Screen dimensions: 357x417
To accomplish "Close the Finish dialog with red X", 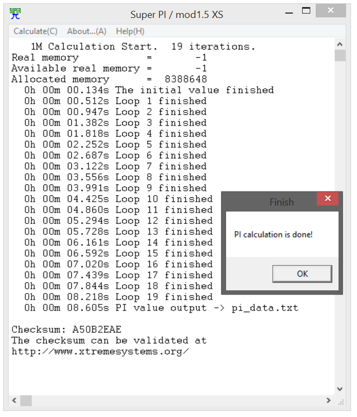I will pyautogui.click(x=328, y=198).
